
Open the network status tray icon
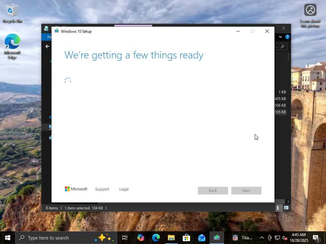pos(277,238)
